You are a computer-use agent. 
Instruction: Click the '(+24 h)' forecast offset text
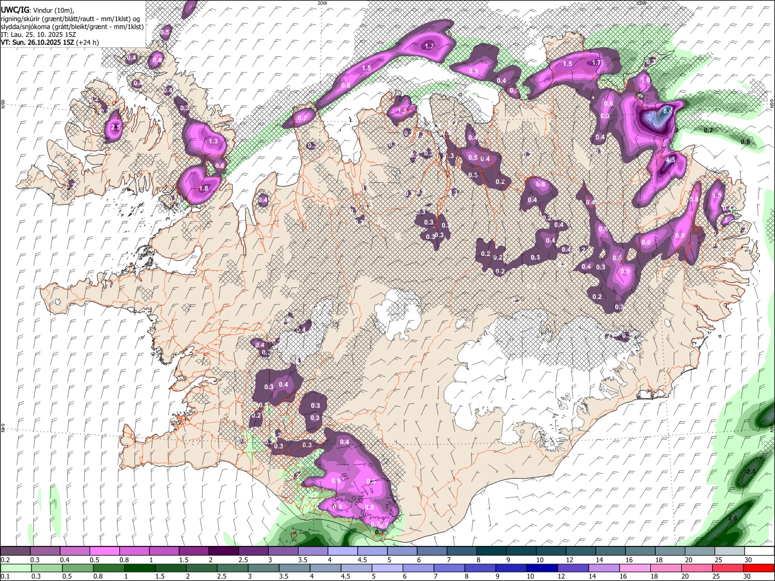click(x=88, y=42)
